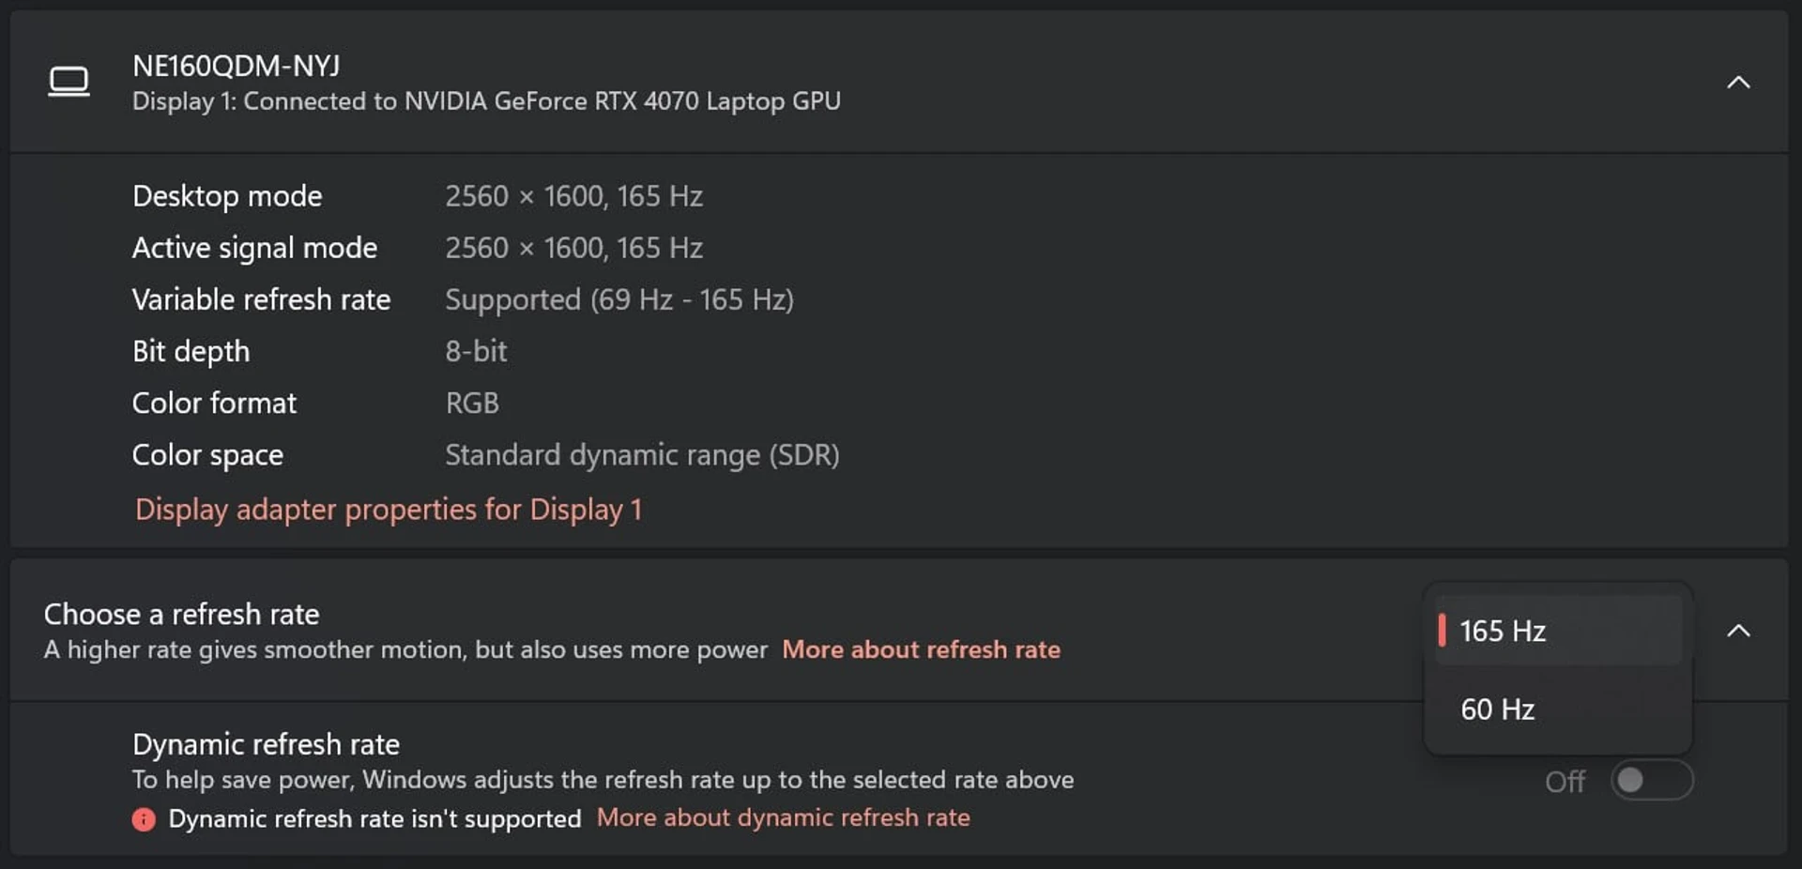The width and height of the screenshot is (1802, 869).
Task: Collapse the Choose a refresh rate section
Action: pos(1738,631)
